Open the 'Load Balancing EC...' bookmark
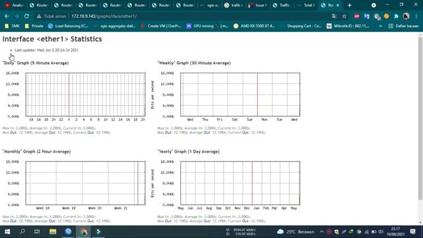423x238 pixels. (x=68, y=26)
